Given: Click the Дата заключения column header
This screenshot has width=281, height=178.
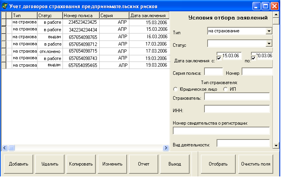Looking at the screenshot, I should [148, 16].
